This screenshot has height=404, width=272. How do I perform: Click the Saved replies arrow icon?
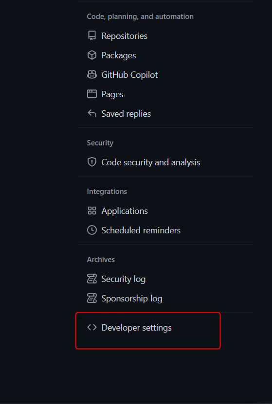pos(92,113)
